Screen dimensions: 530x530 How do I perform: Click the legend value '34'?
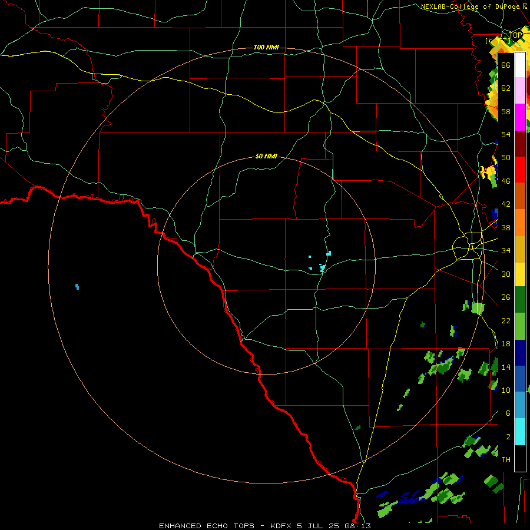click(506, 251)
